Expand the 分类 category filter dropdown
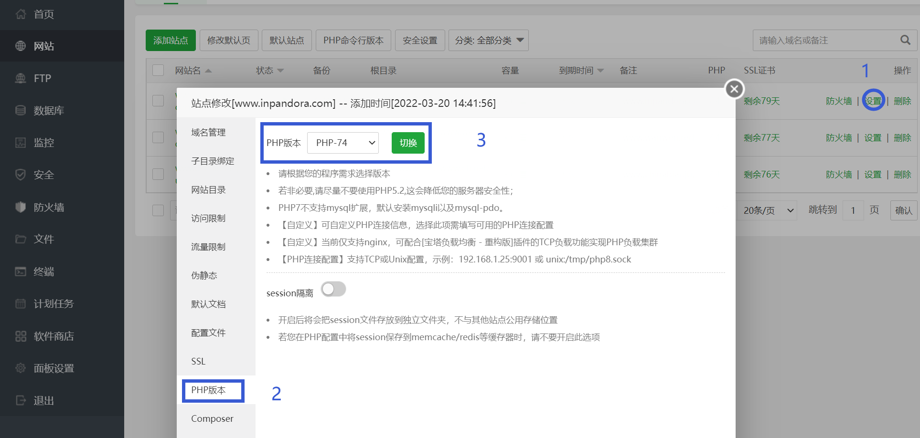The height and width of the screenshot is (438, 920). pyautogui.click(x=488, y=40)
